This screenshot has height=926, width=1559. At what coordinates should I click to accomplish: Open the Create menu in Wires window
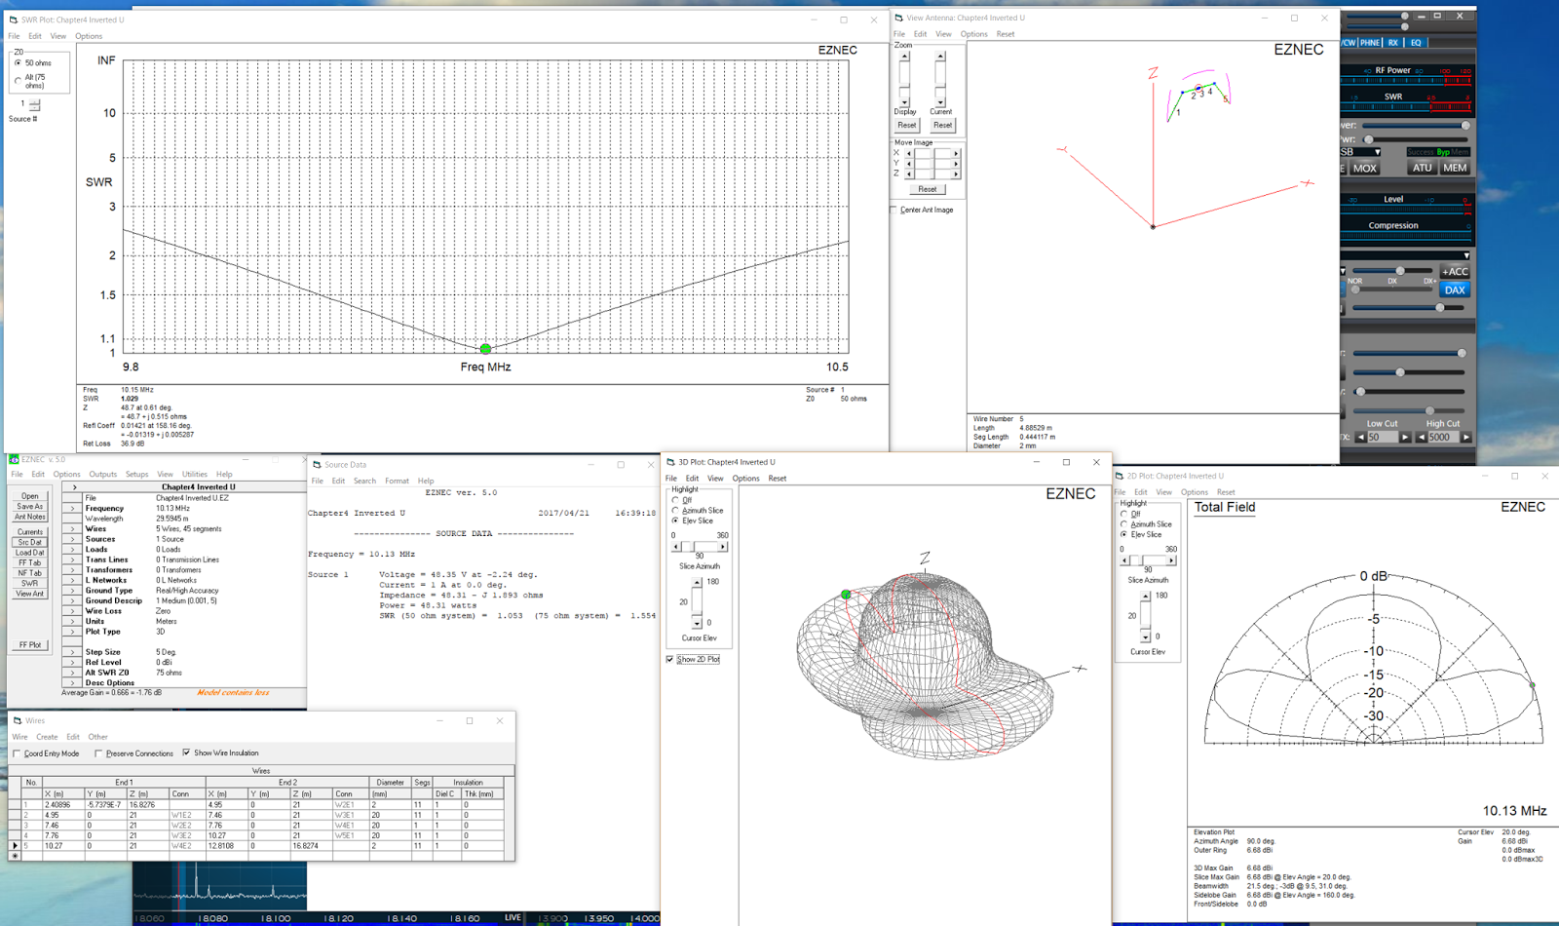(x=47, y=737)
